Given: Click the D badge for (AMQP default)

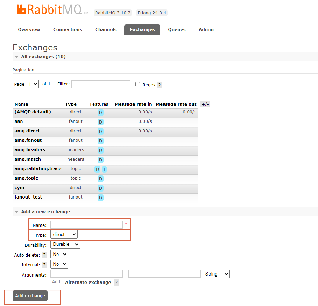Looking at the screenshot, I should click(100, 113).
